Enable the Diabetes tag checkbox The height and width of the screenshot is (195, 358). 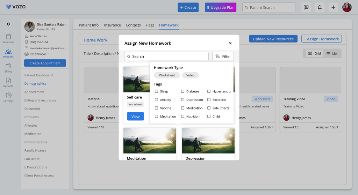(x=182, y=91)
